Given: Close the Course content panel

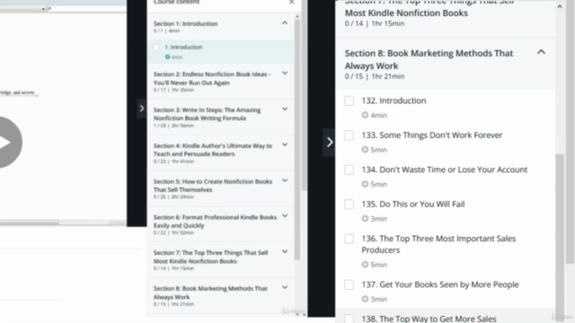Looking at the screenshot, I should (x=291, y=2).
